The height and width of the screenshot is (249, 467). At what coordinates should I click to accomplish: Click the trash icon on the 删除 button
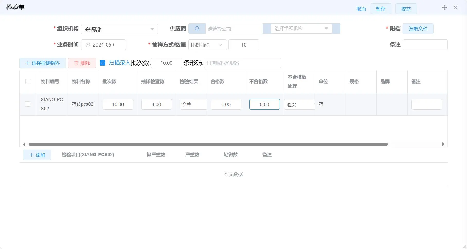(x=76, y=63)
